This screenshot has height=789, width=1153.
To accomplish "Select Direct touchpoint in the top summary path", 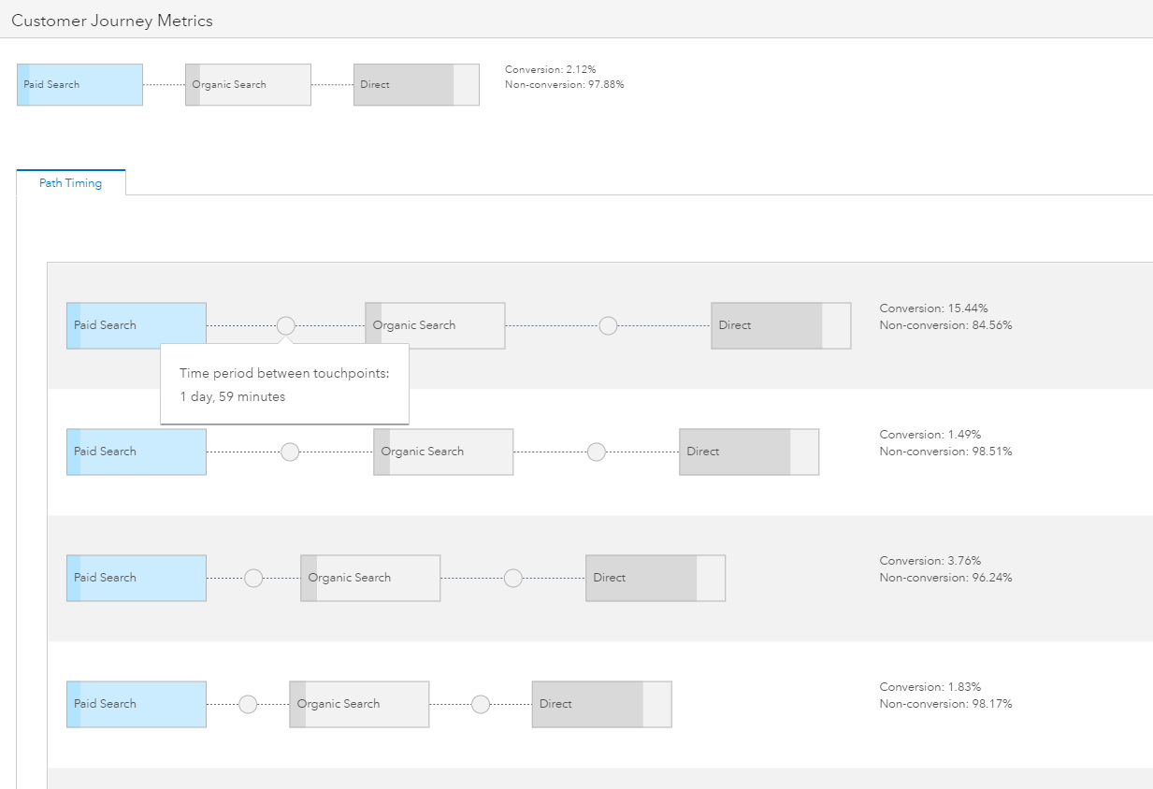I will coord(416,84).
